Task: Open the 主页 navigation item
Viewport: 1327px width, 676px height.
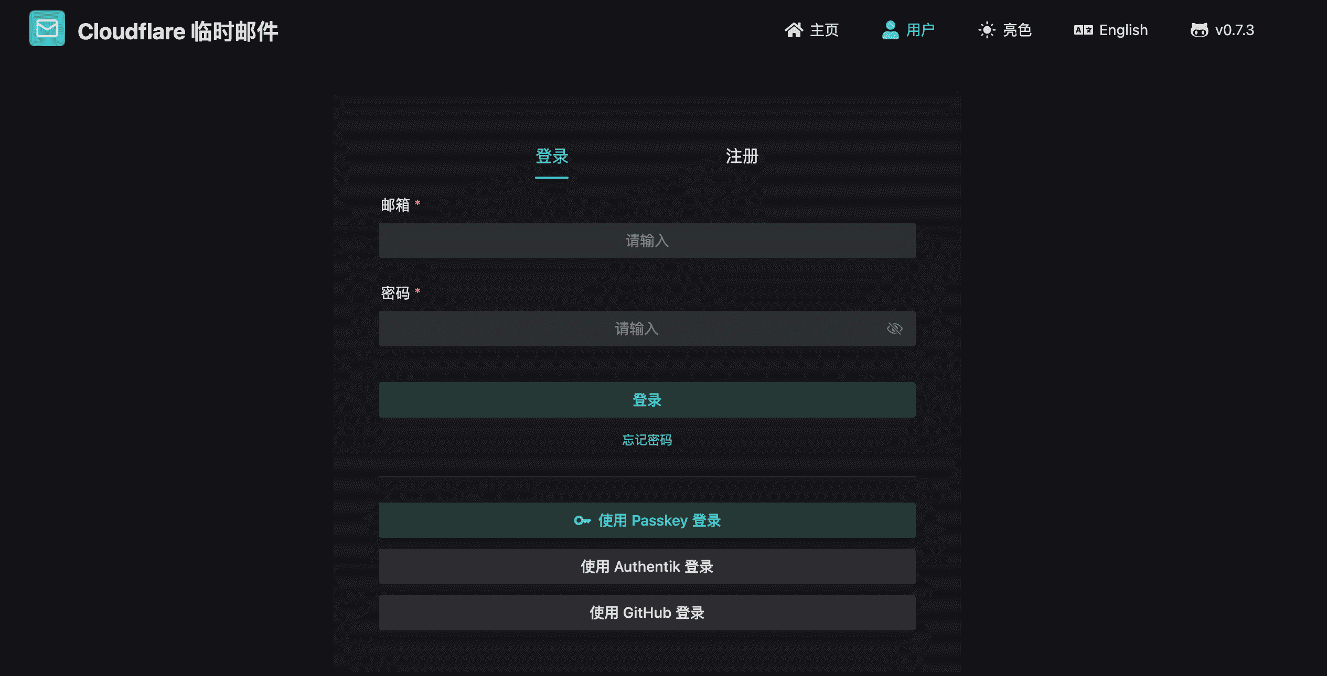Action: point(823,30)
